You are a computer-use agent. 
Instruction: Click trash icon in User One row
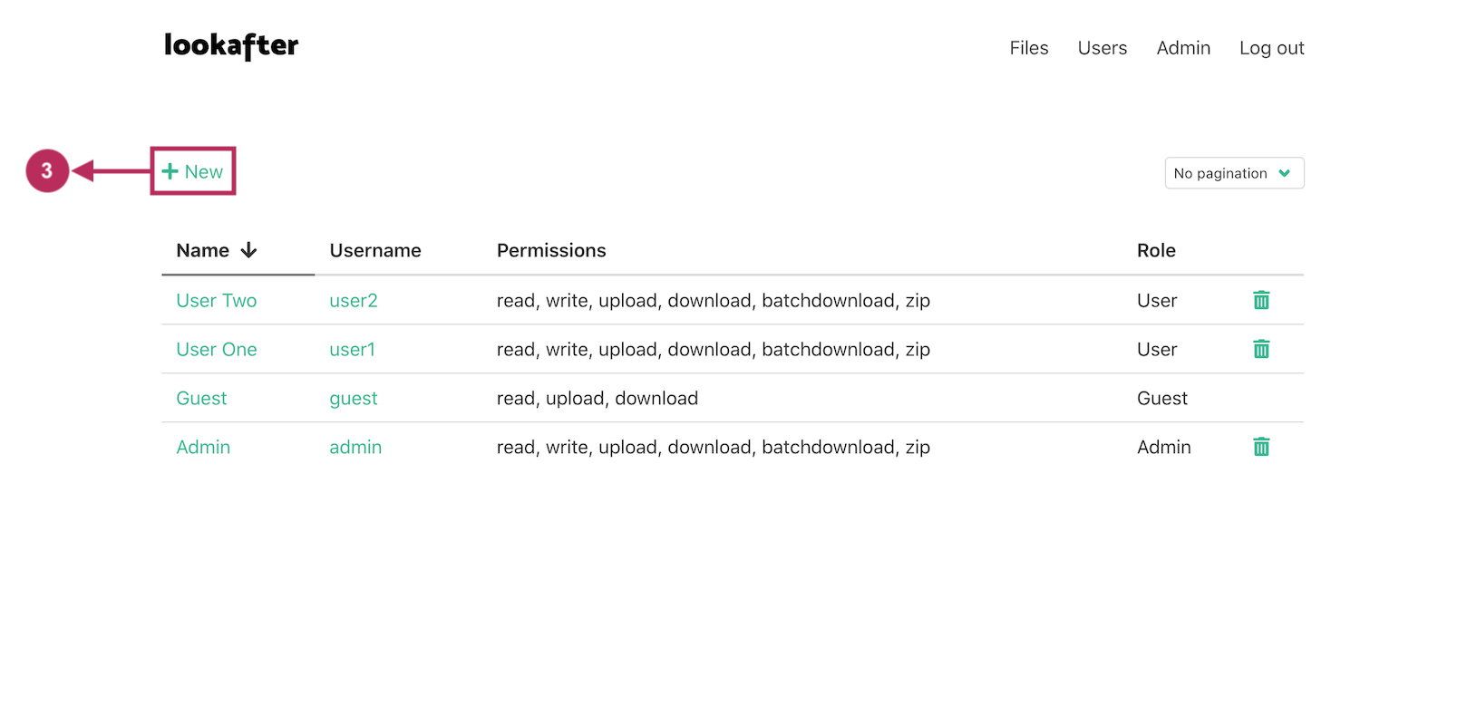click(1260, 349)
